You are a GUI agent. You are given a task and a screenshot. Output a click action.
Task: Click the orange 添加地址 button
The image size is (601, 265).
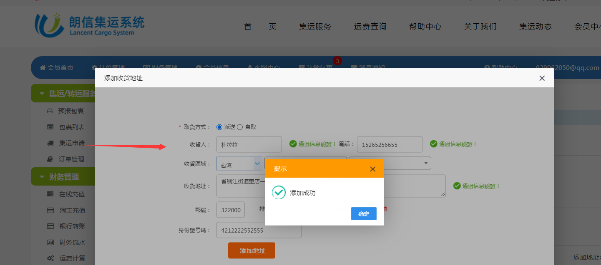(x=251, y=250)
